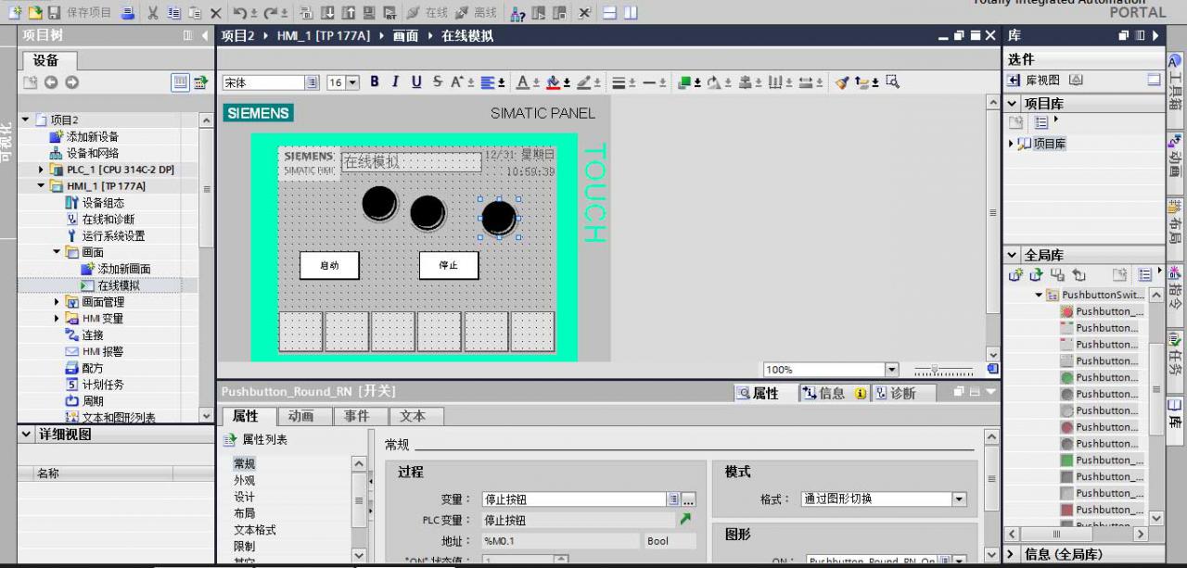Image resolution: width=1187 pixels, height=568 pixels.
Task: Open the 信息 inspector tab
Action: [x=833, y=393]
